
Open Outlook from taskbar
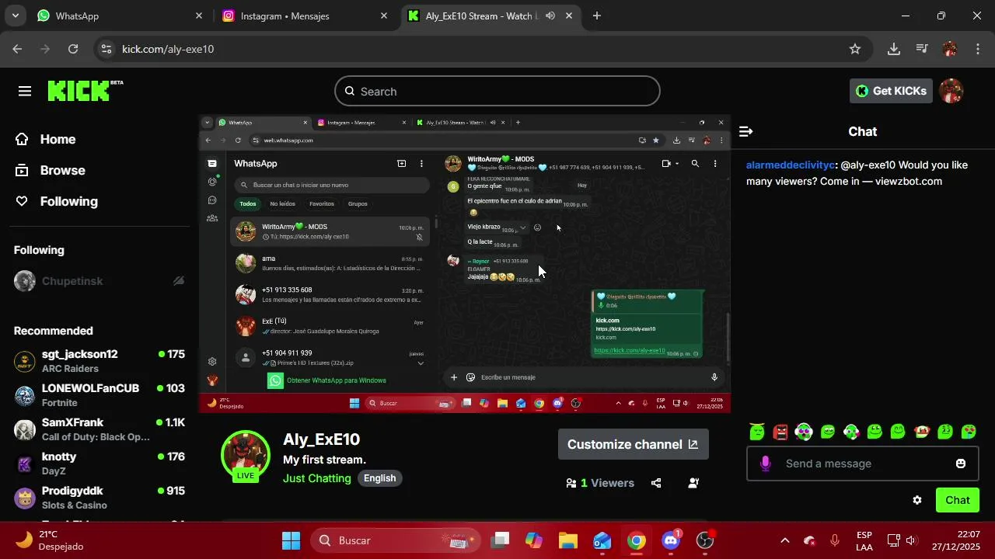pos(602,540)
